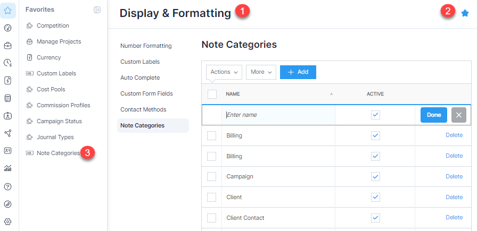The height and width of the screenshot is (231, 477).
Task: Open the employee ID badge icon
Action: click(x=8, y=116)
